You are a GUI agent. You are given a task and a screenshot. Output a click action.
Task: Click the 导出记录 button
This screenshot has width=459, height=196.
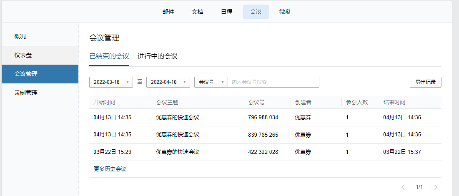click(425, 82)
